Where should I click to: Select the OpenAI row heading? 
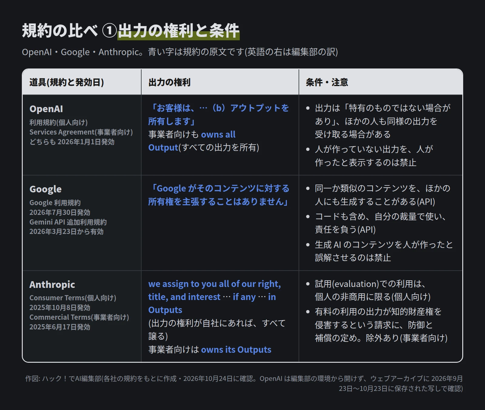pos(46,109)
